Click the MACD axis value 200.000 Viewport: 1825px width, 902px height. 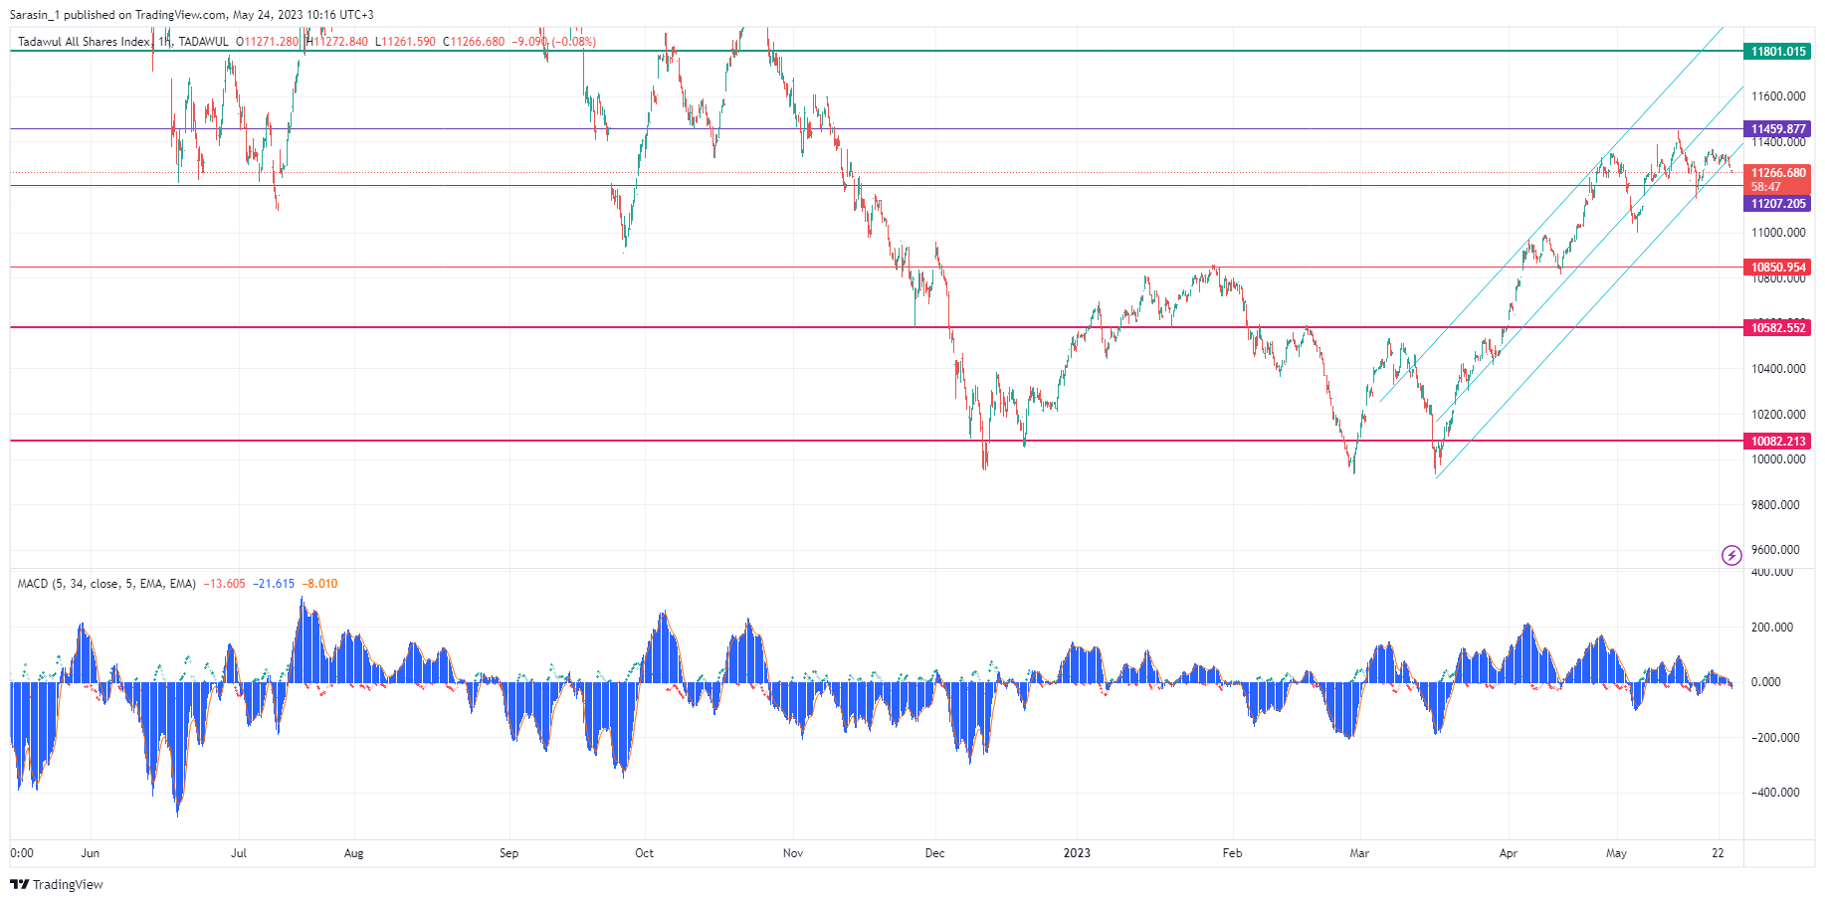tap(1772, 628)
